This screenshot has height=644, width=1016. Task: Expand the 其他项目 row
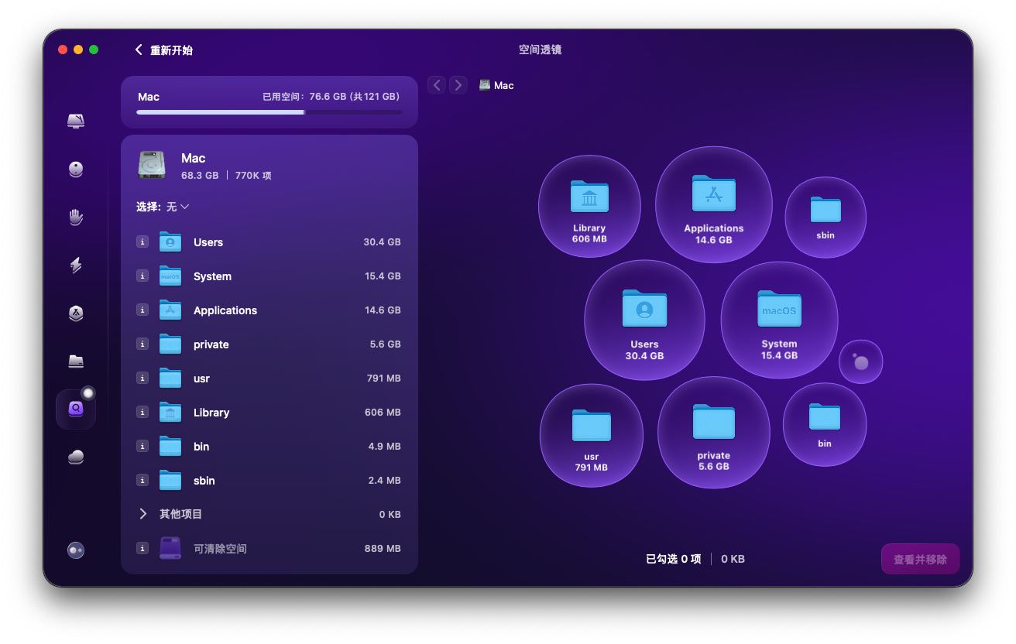143,514
